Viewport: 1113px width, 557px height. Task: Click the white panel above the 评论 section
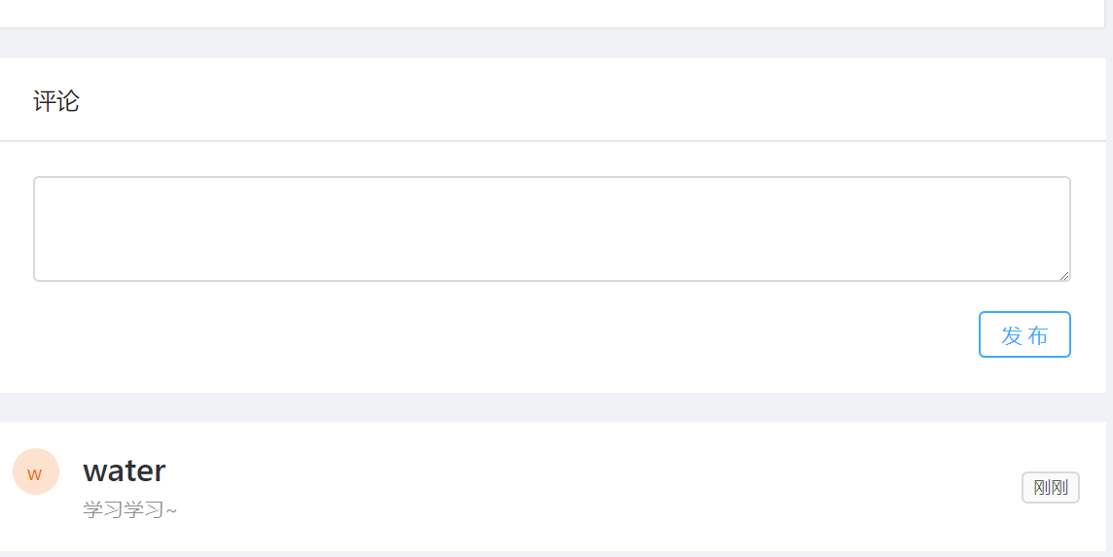pyautogui.click(x=552, y=13)
